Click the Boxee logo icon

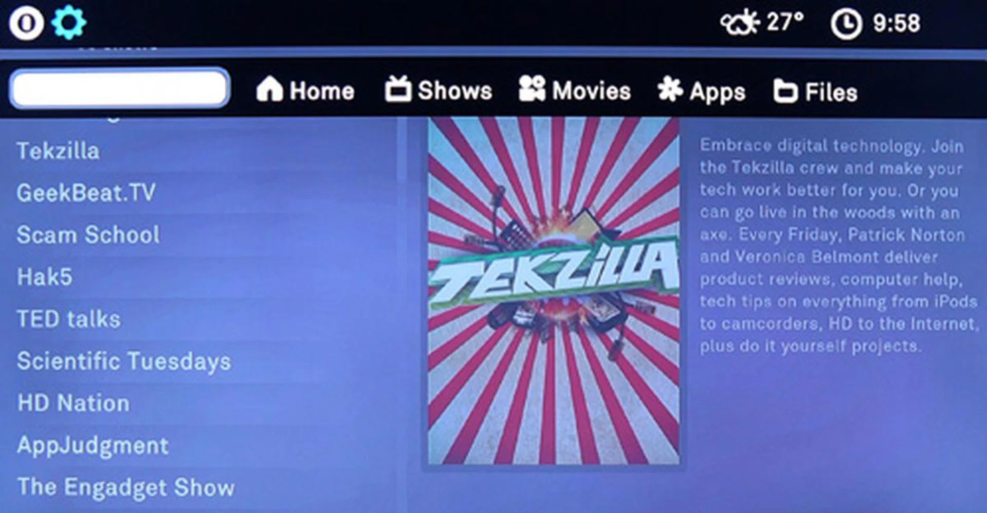point(26,23)
